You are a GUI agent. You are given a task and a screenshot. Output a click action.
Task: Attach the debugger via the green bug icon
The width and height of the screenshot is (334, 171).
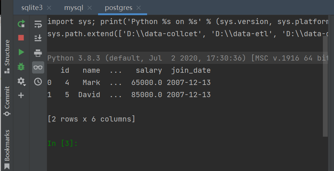tap(21, 67)
